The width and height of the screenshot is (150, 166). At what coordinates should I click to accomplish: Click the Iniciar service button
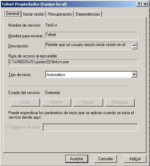click(x=25, y=102)
